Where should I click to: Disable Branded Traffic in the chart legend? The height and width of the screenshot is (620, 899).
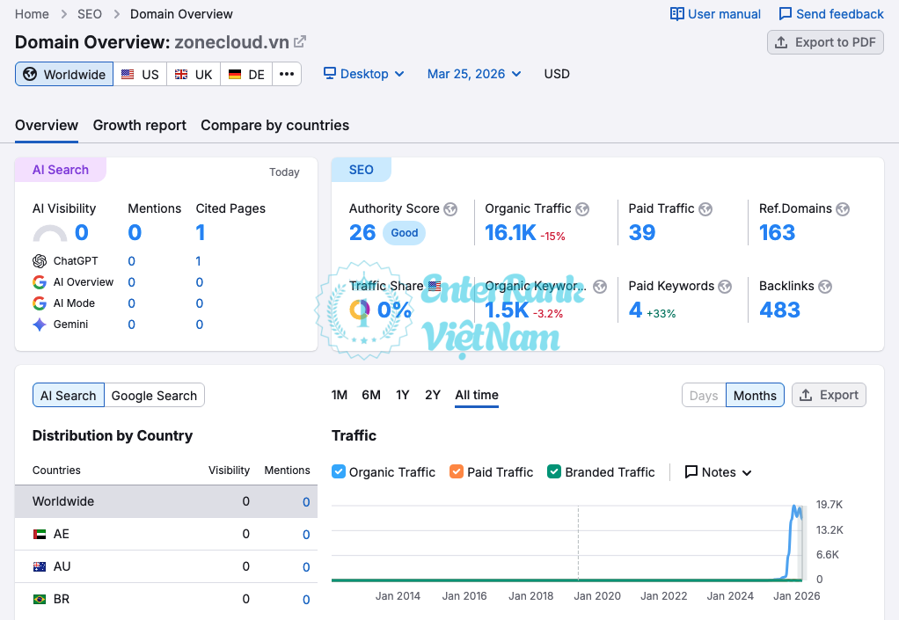pos(553,471)
